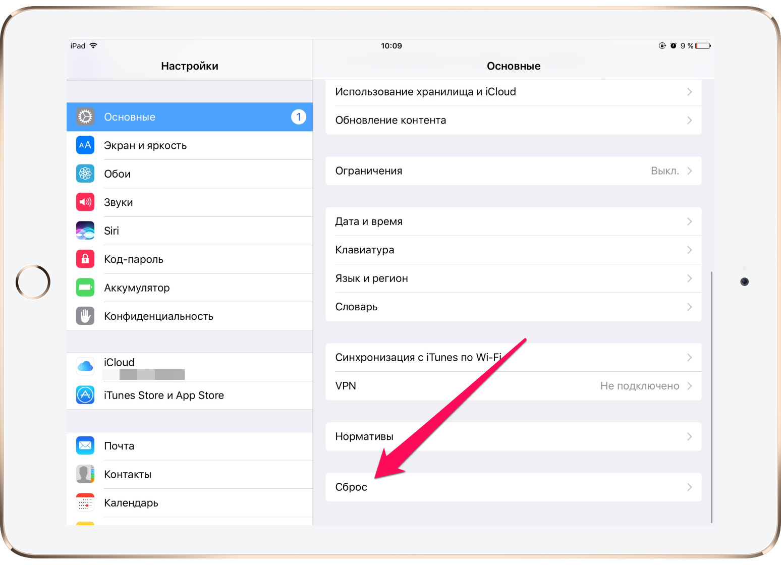This screenshot has width=781, height=565.
Task: Open Клавиатура chevron
Action: pos(690,250)
